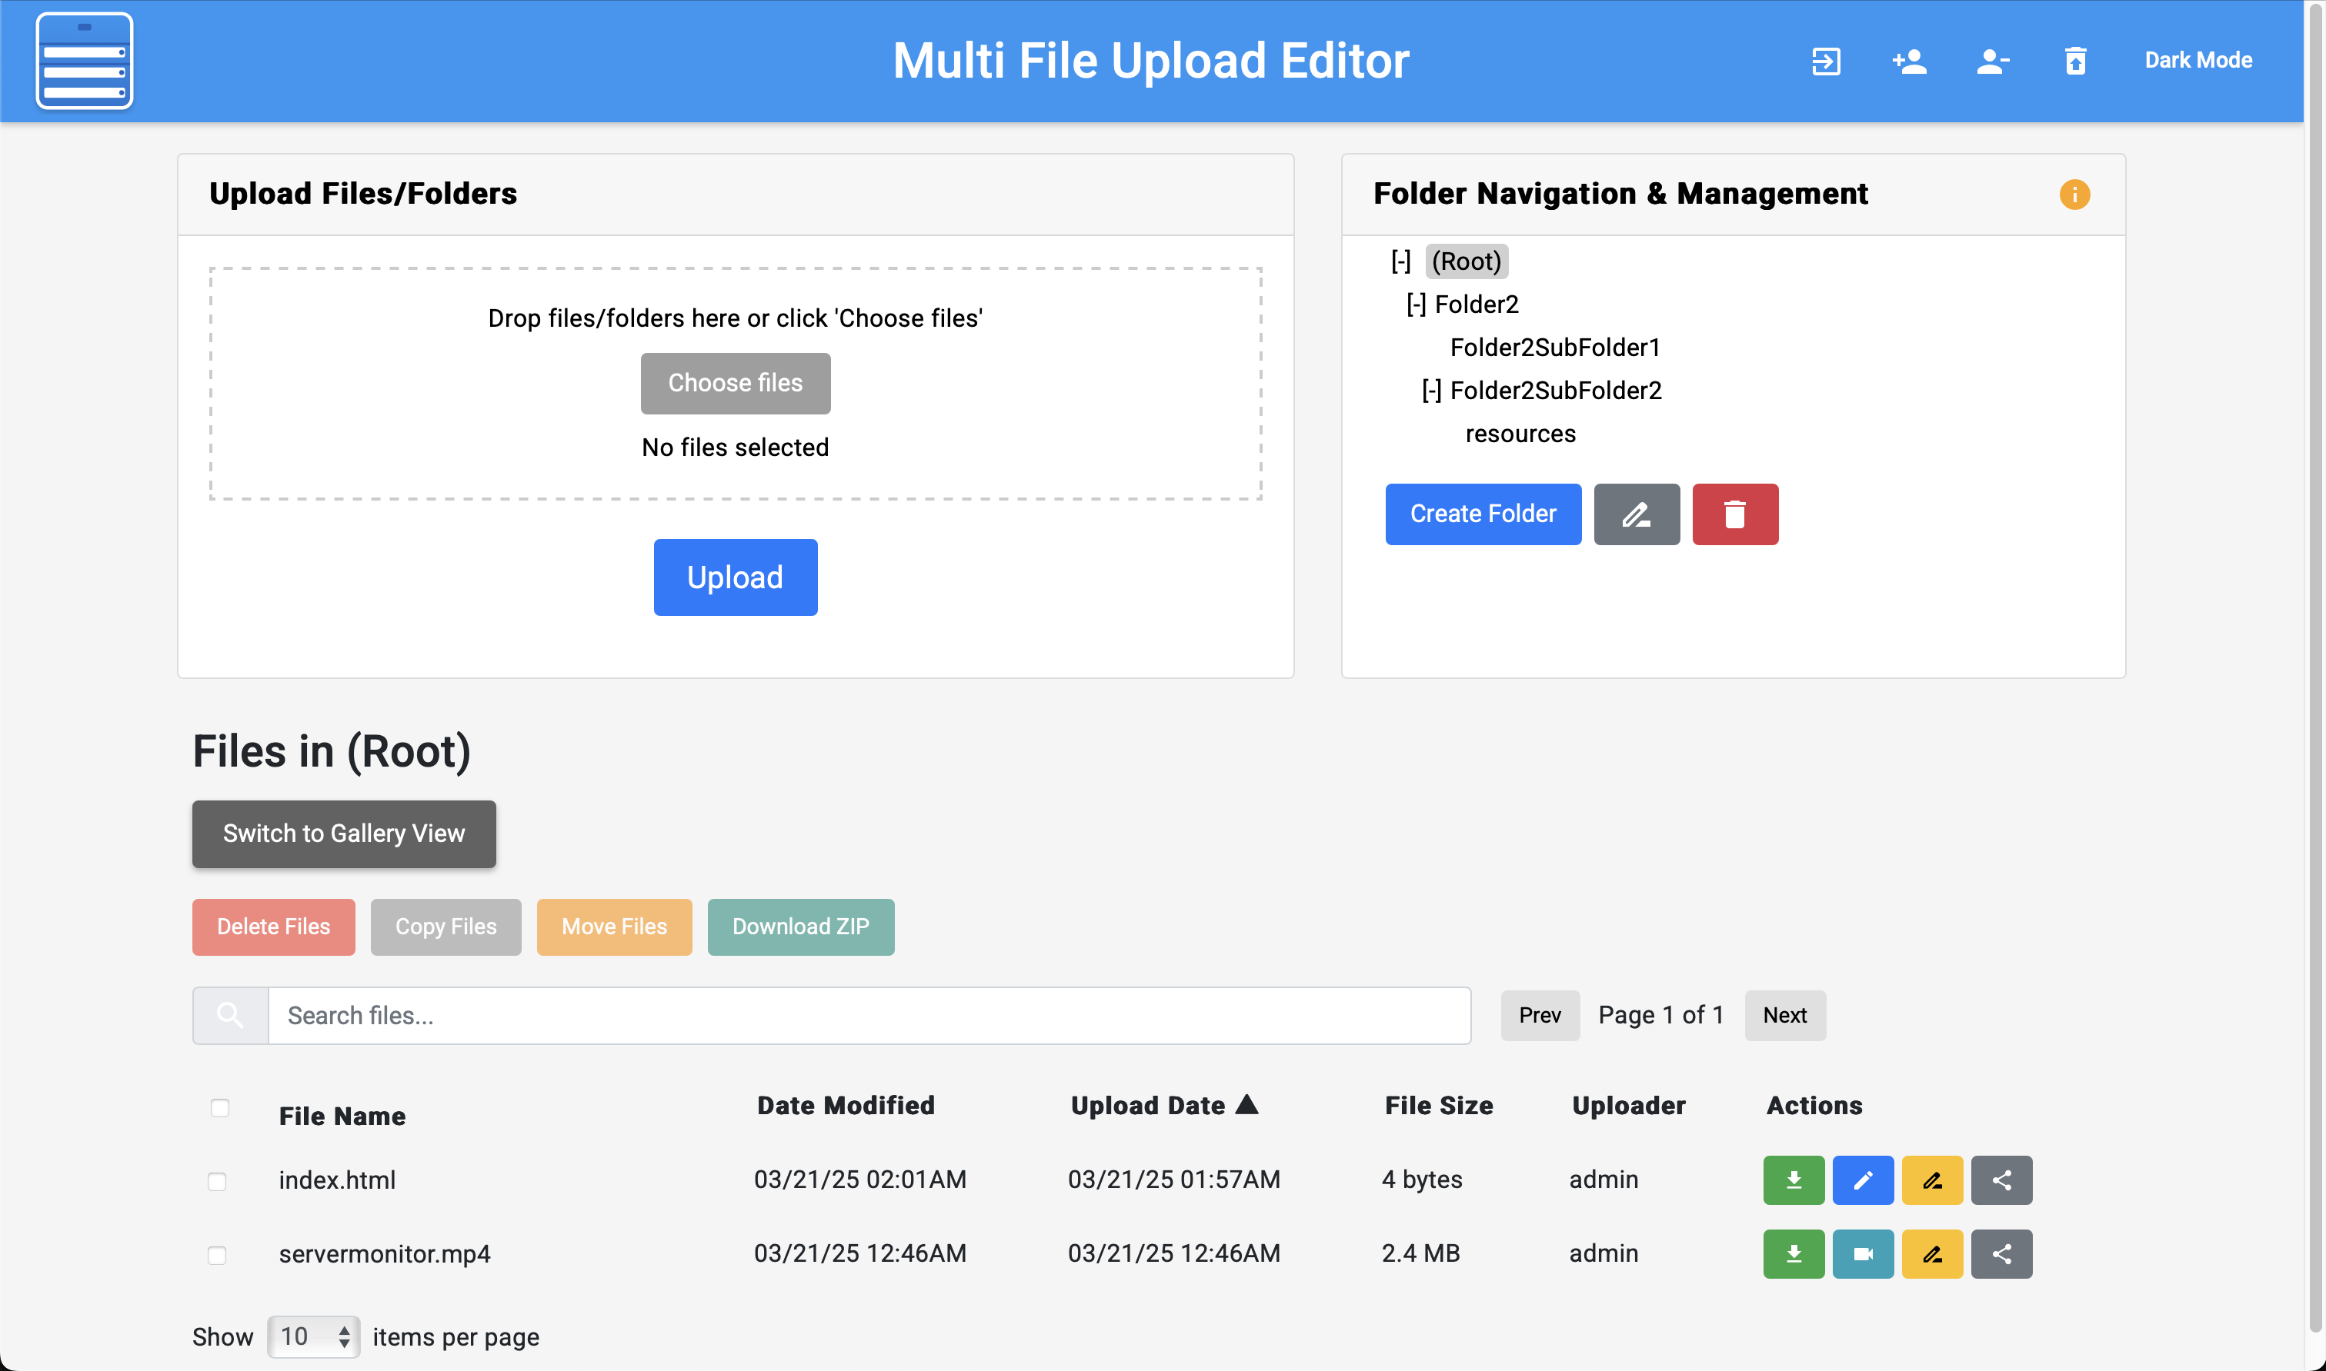Share index.html using share icon
Image resolution: width=2326 pixels, height=1371 pixels.
2001,1180
